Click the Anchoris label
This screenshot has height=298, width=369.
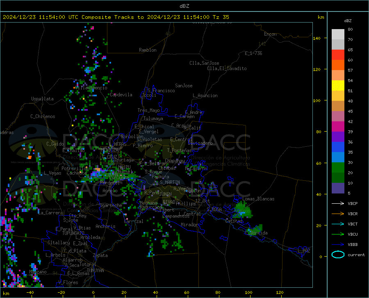pos(105,226)
